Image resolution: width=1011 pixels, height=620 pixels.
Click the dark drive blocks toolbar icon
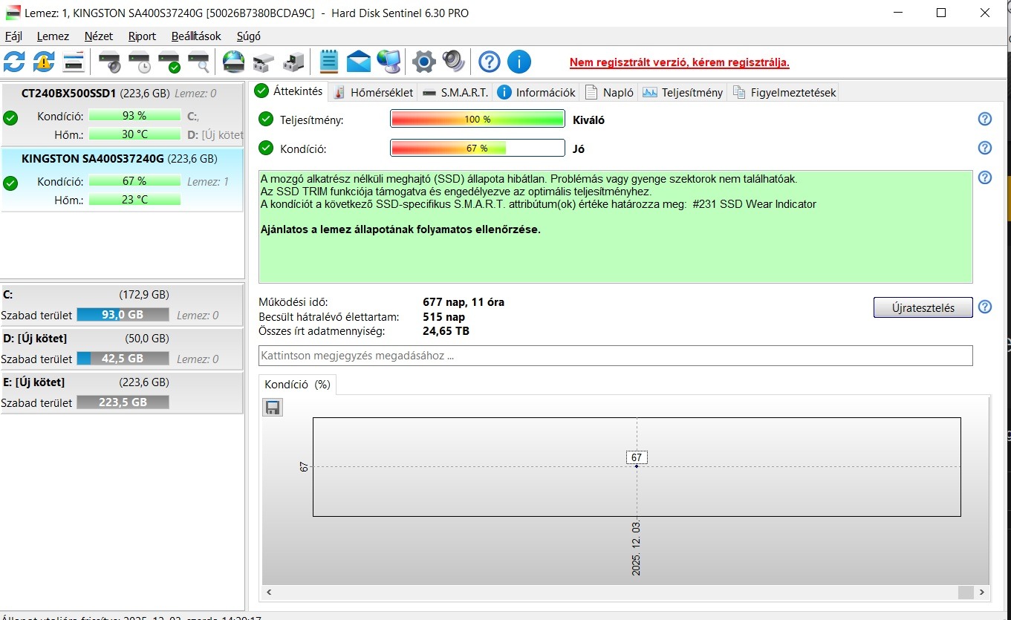pos(293,62)
